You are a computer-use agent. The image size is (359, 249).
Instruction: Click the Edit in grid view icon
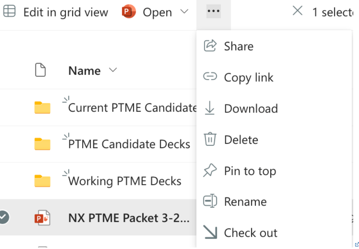[9, 11]
